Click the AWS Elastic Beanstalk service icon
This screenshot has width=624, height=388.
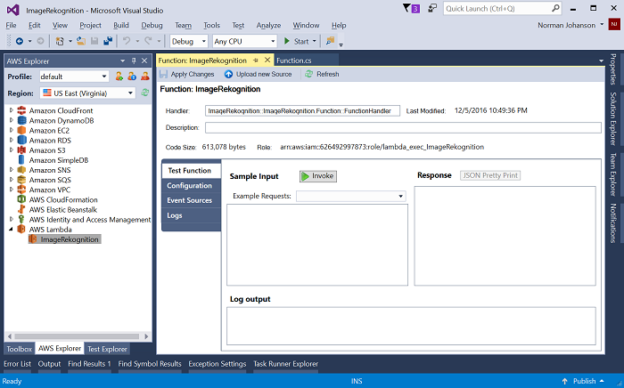22,209
